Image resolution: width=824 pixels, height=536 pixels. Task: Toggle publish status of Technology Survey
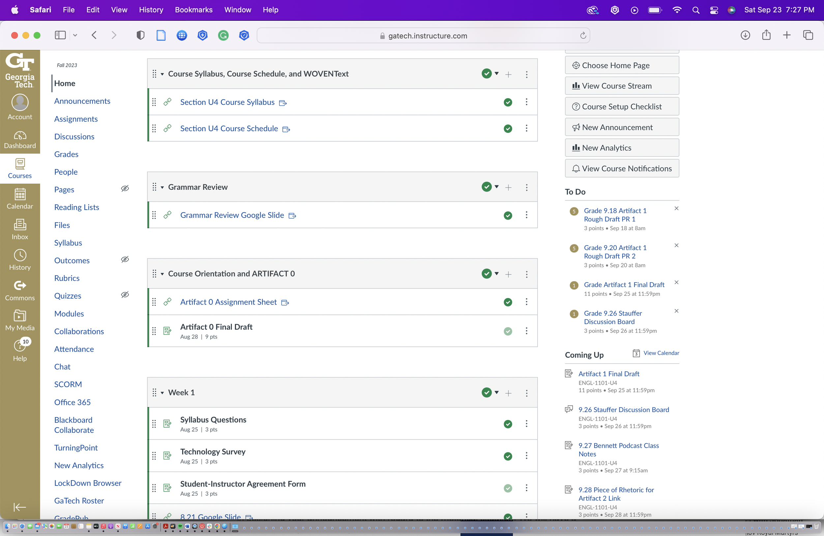(x=508, y=456)
